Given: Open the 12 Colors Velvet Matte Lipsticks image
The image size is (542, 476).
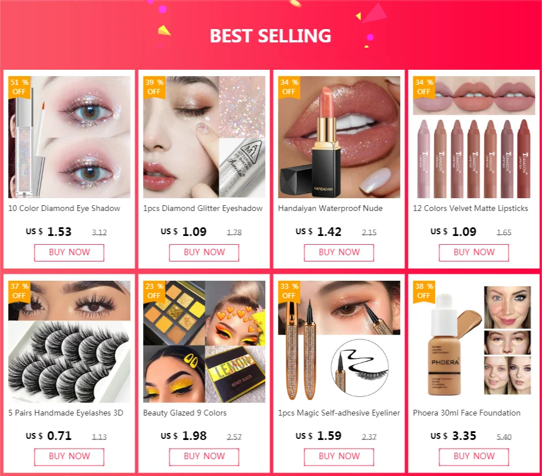Looking at the screenshot, I should tap(474, 137).
